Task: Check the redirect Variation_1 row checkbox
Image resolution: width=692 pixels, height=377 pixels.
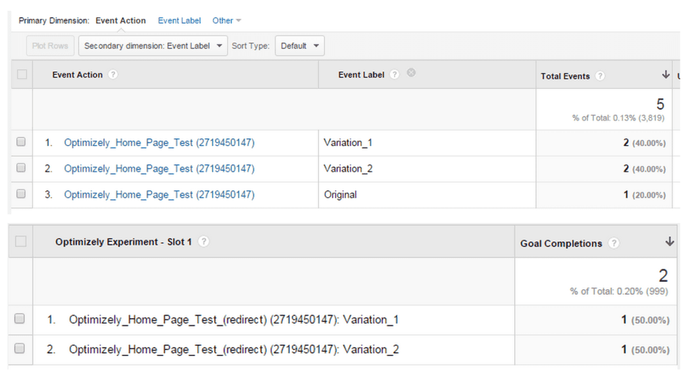Action: click(x=20, y=319)
